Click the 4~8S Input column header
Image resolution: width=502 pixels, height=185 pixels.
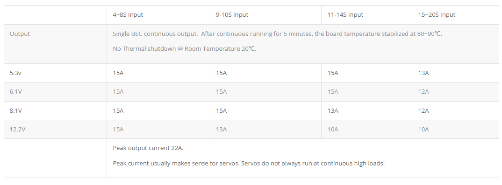click(x=128, y=14)
